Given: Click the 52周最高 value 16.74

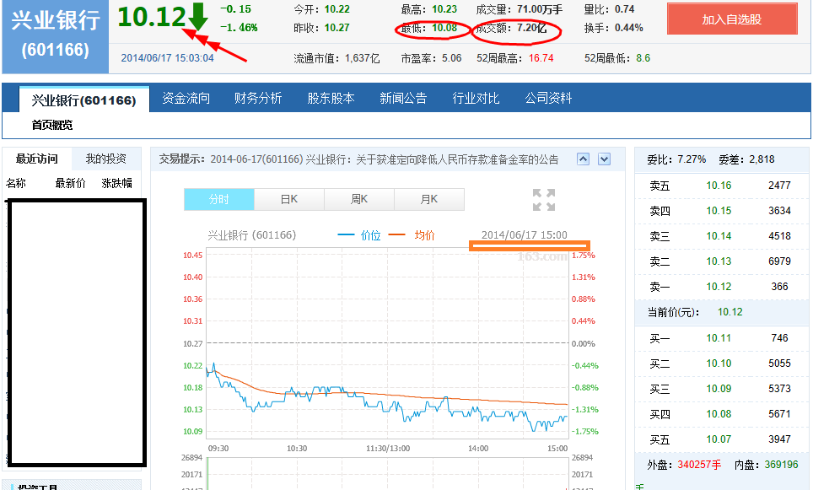Looking at the screenshot, I should coord(541,58).
